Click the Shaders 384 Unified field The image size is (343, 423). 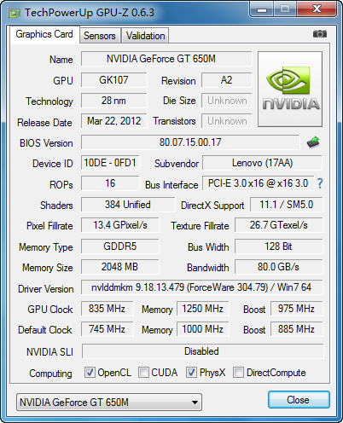(x=128, y=205)
